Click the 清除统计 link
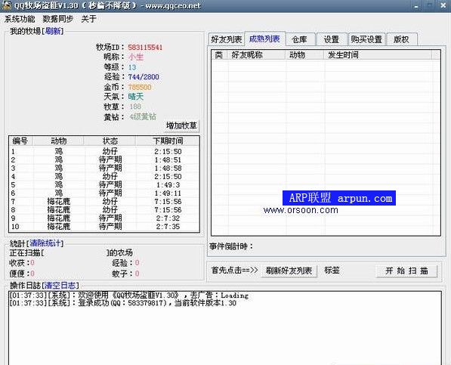The width and height of the screenshot is (451, 365). (45, 243)
